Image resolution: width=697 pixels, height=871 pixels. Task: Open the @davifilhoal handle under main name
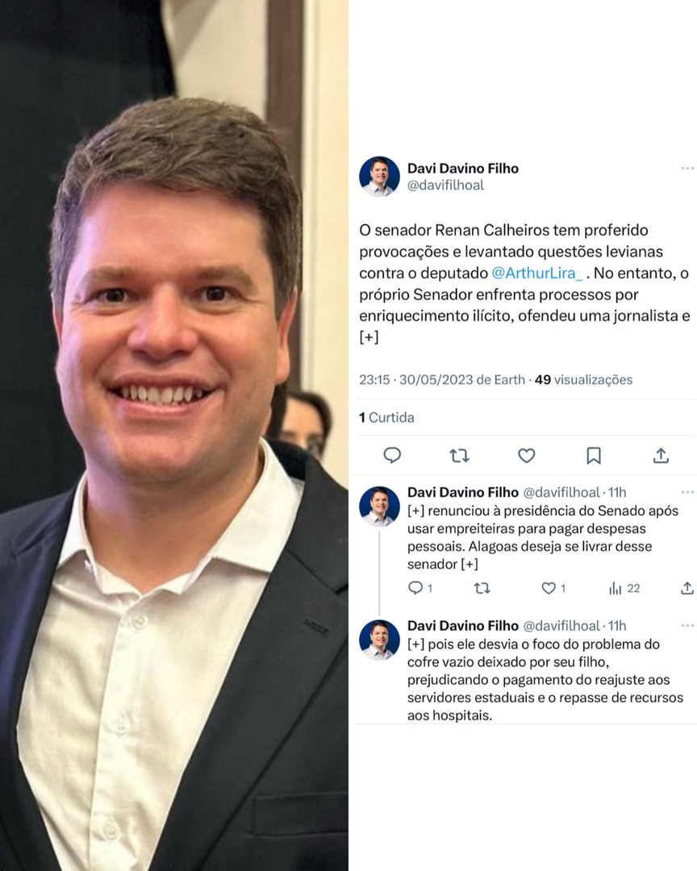click(x=446, y=185)
